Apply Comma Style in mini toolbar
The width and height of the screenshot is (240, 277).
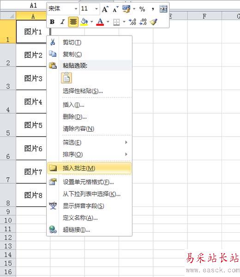(153, 9)
